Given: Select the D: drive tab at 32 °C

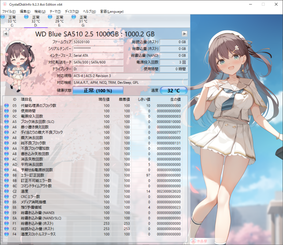Looking at the screenshot, I should [36, 21].
